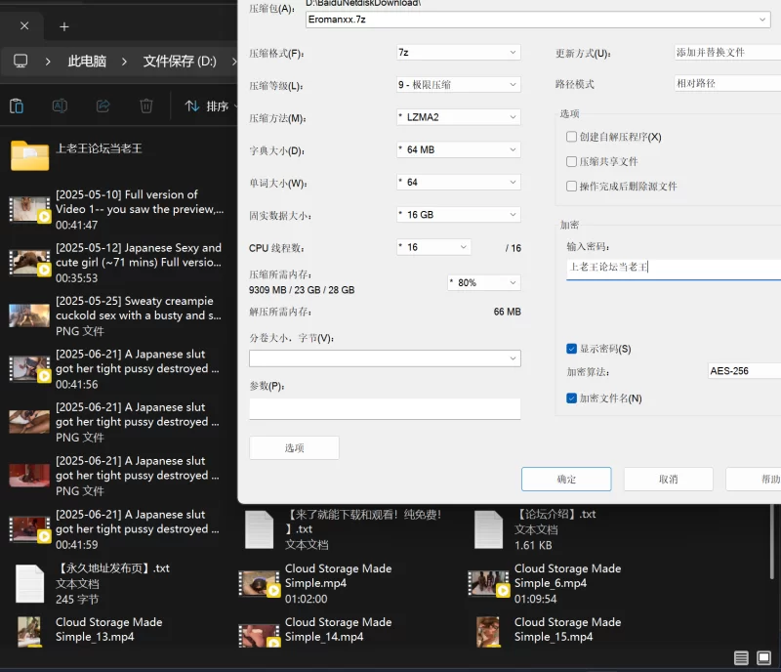The image size is (781, 672).
Task: Click the monitor icon in address bar
Action: pos(21,62)
